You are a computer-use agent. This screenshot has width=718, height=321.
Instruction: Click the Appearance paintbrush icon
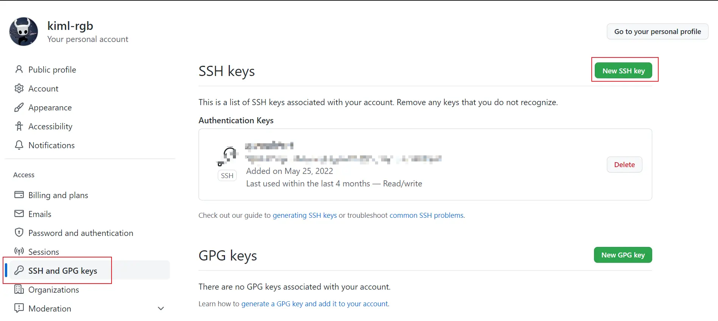(19, 107)
